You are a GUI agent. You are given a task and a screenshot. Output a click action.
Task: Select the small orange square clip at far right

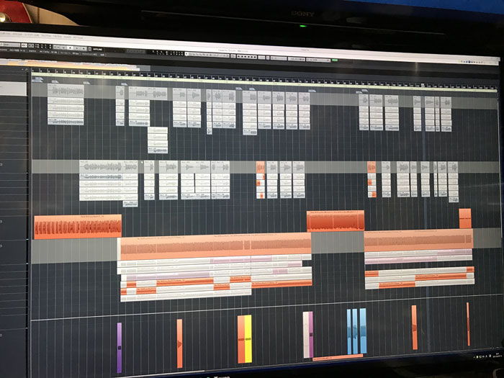coord(465,219)
